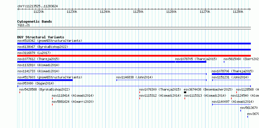This screenshot has width=259, height=128.
Task: Select the nsv1146838 (John2014) label
Action: click(134, 77)
